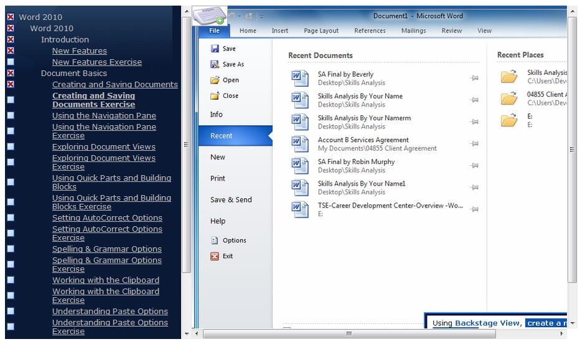Image resolution: width=585 pixels, height=344 pixels.
Task: Uncheck the red X beside Document Basics
Action: [x=11, y=74]
